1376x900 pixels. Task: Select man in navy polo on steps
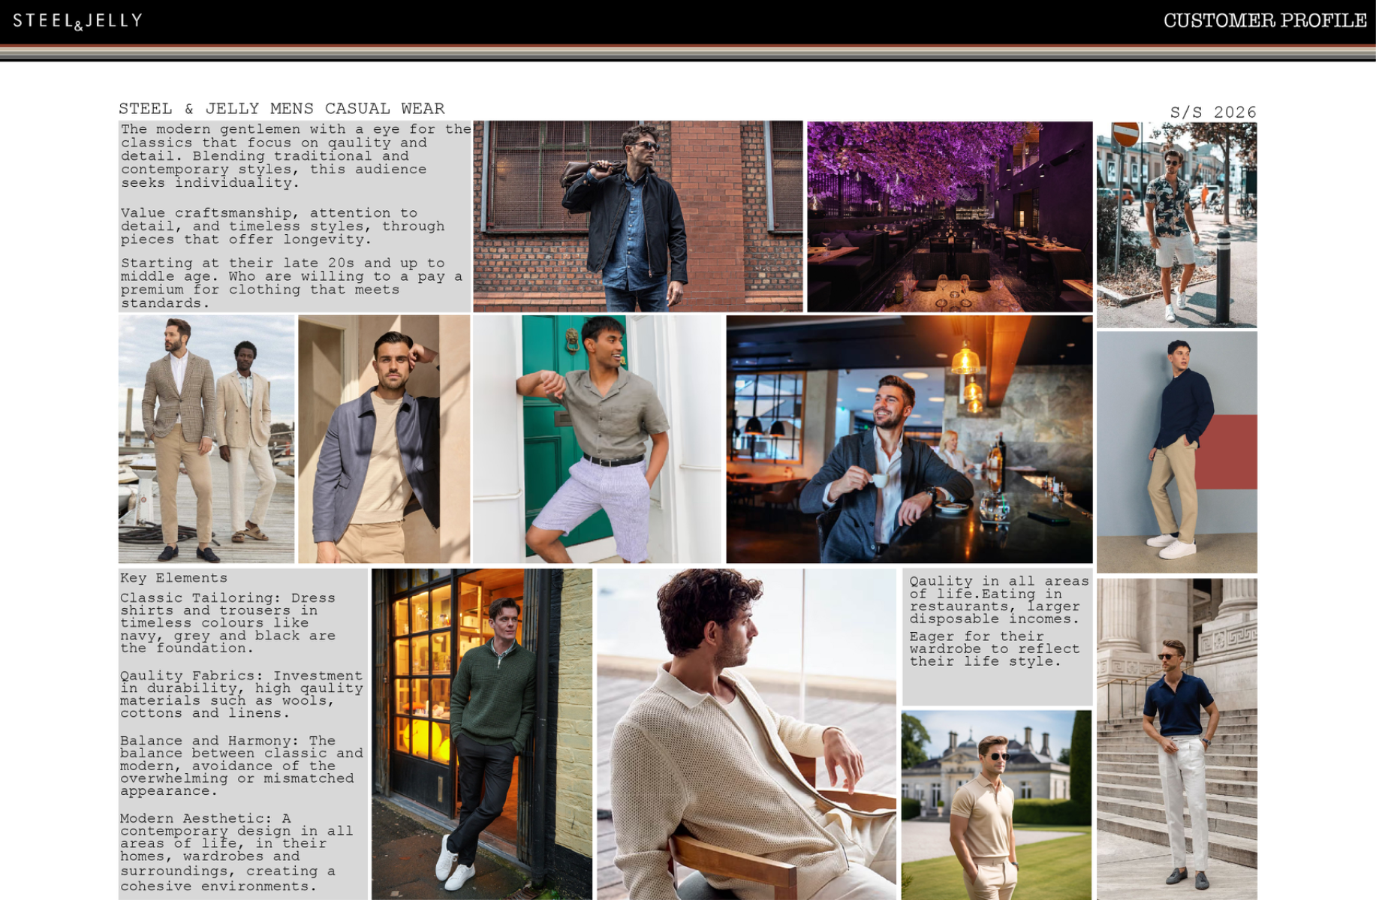pos(1176,739)
